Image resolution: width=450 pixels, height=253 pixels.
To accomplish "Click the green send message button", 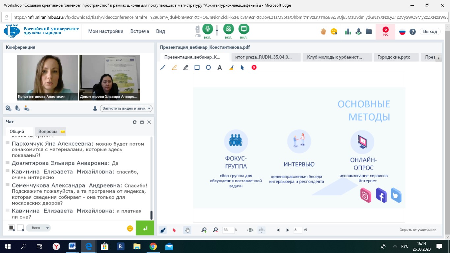I will point(145,228).
